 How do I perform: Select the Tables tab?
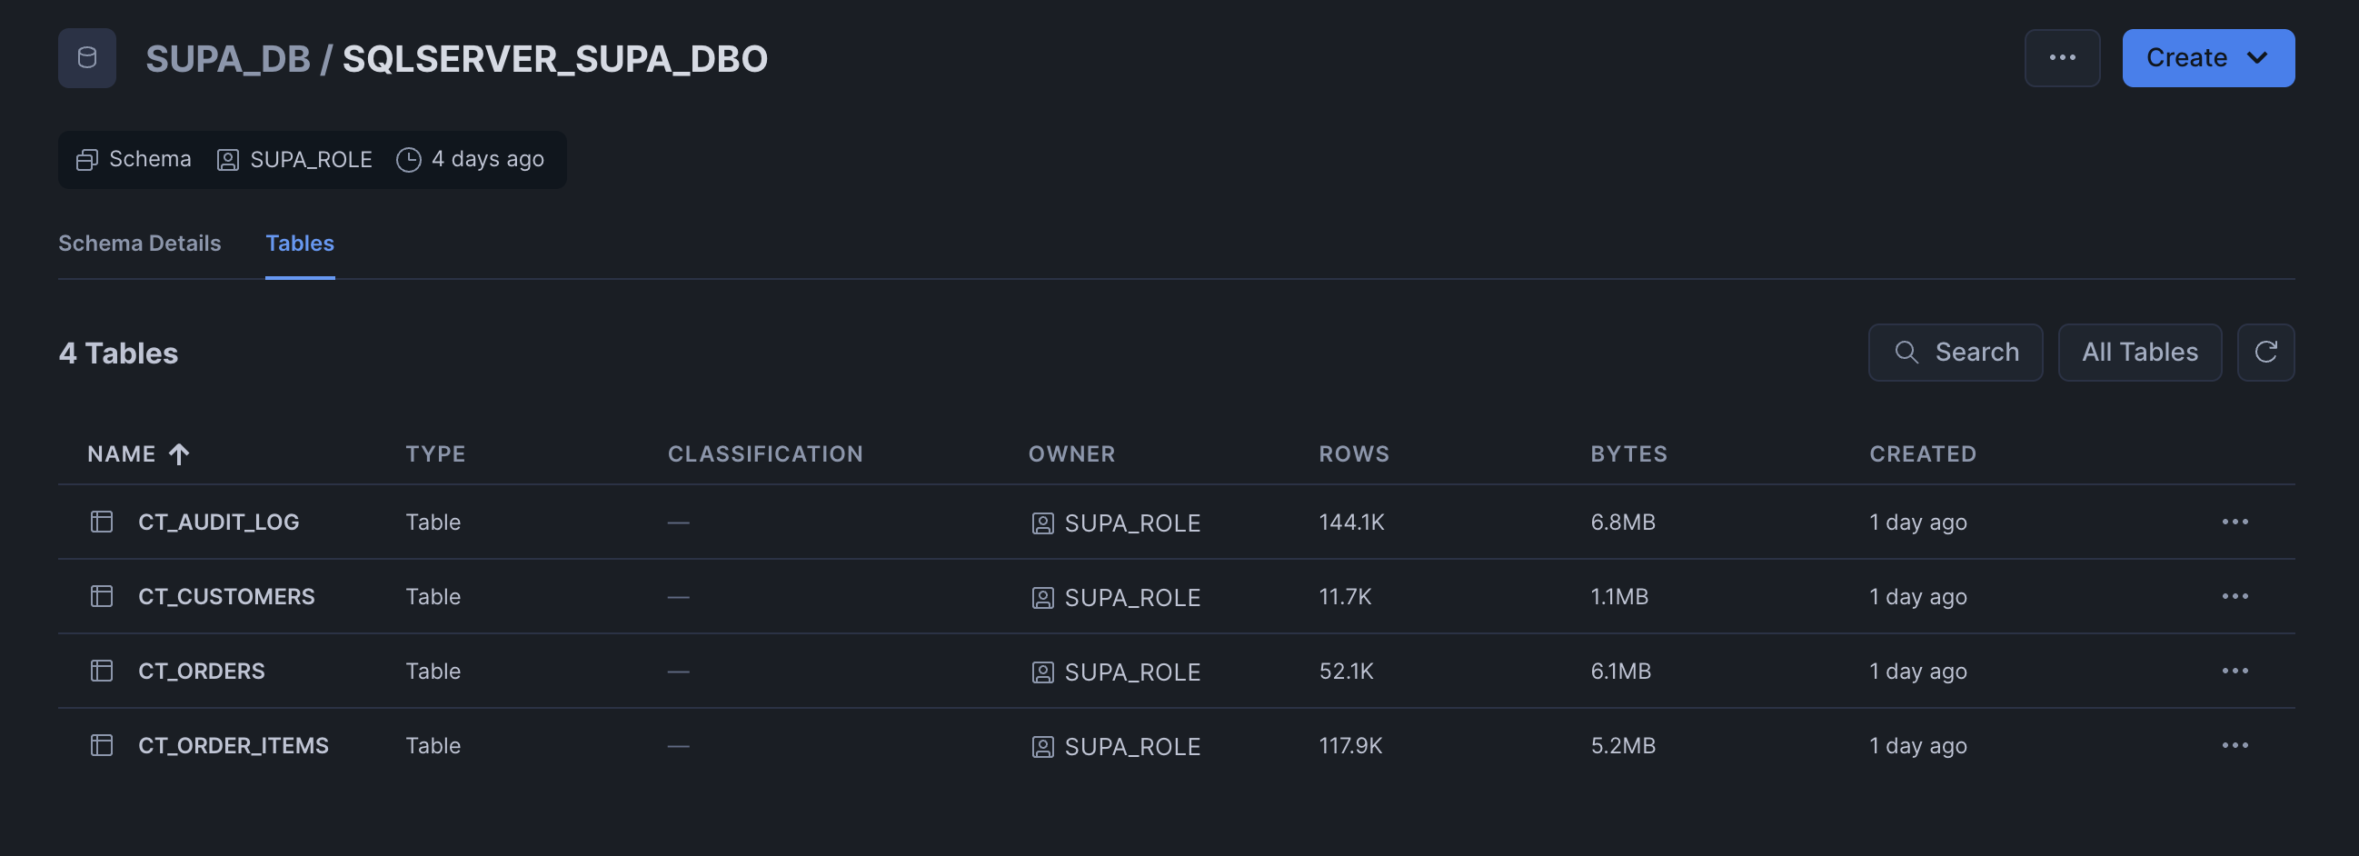coord(300,244)
